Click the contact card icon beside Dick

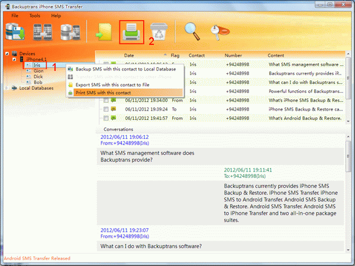pos(29,76)
